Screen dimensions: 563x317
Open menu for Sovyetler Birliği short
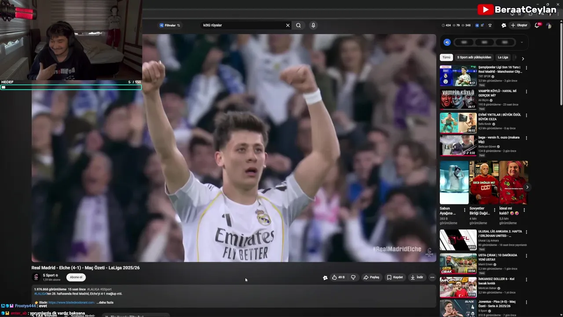click(494, 210)
